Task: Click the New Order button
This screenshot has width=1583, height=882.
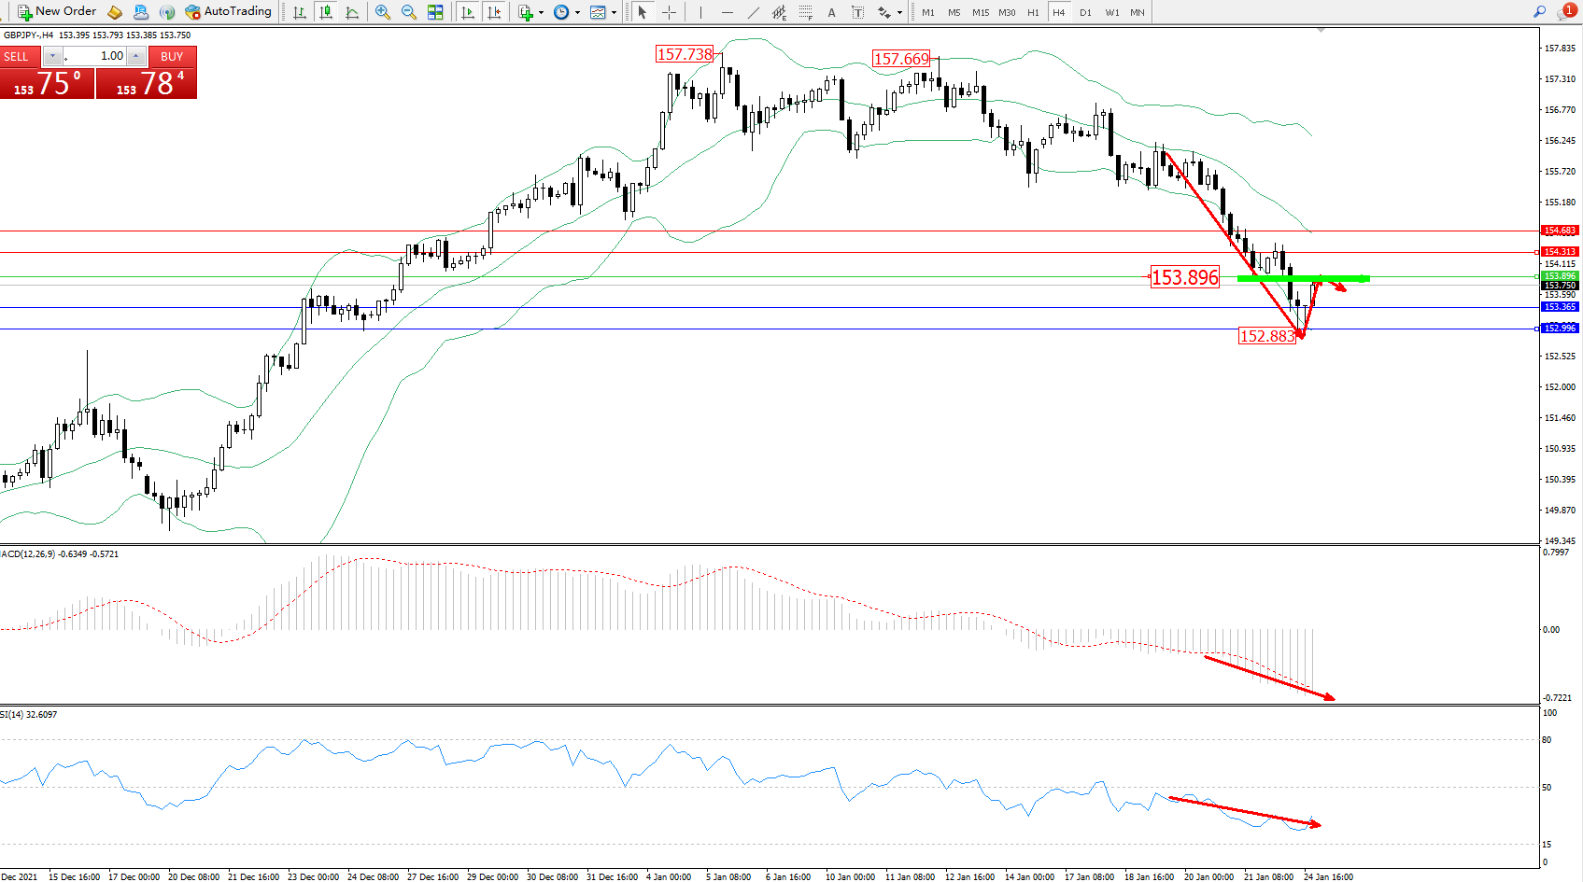Action: pos(57,12)
